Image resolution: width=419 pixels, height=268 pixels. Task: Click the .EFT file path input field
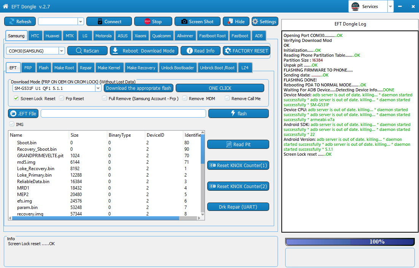click(124, 113)
